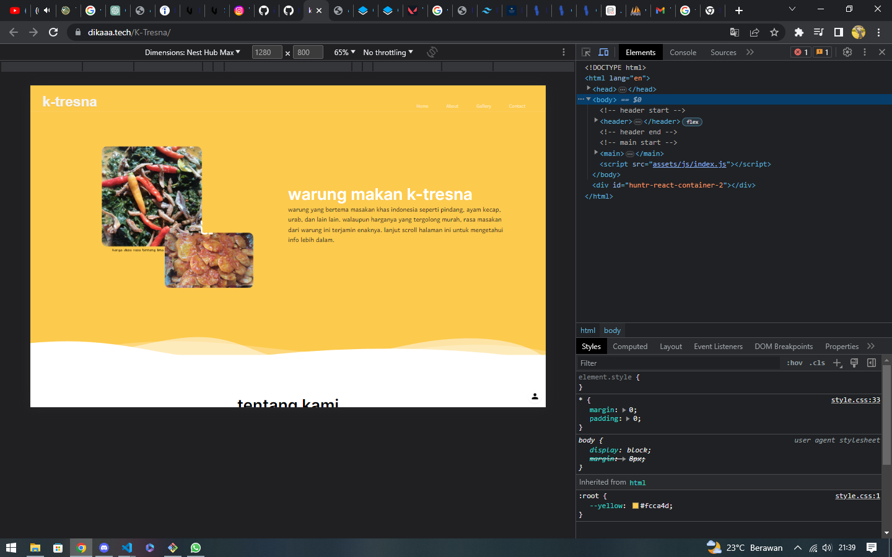Screen dimensions: 892x557
Task: Open the #fcca4d yellow color swatch
Action: pos(635,506)
